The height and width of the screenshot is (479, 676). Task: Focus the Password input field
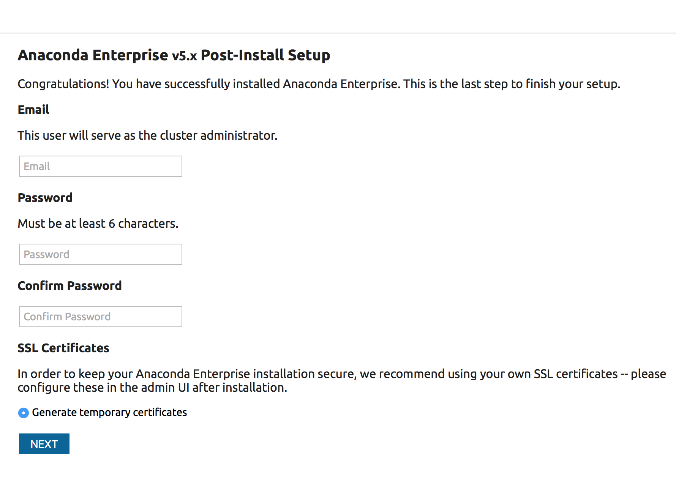click(100, 254)
